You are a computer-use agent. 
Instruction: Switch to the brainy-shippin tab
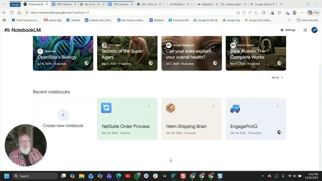click(x=234, y=4)
